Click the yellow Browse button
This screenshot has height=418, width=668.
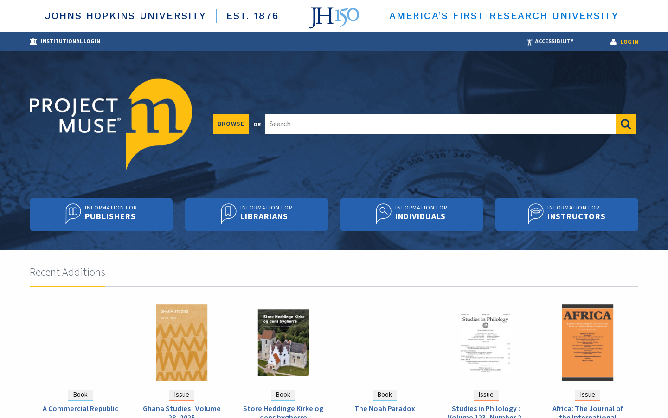(231, 124)
